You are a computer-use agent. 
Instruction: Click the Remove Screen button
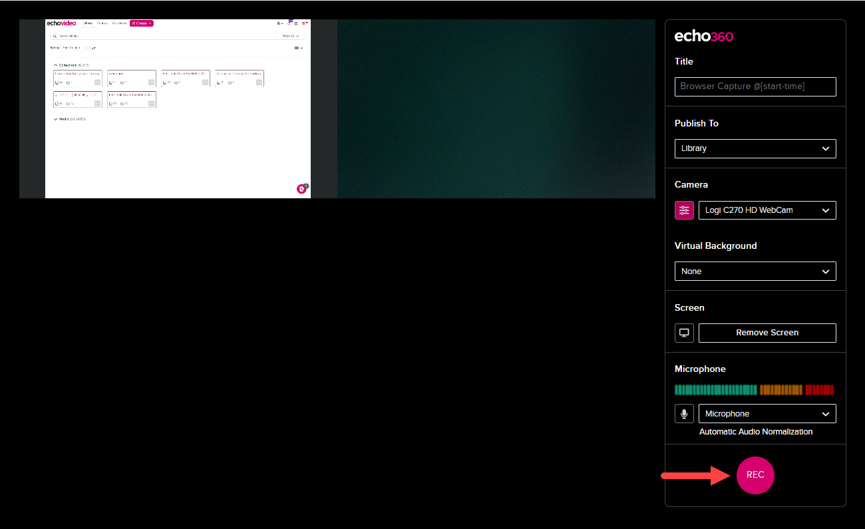pos(767,333)
